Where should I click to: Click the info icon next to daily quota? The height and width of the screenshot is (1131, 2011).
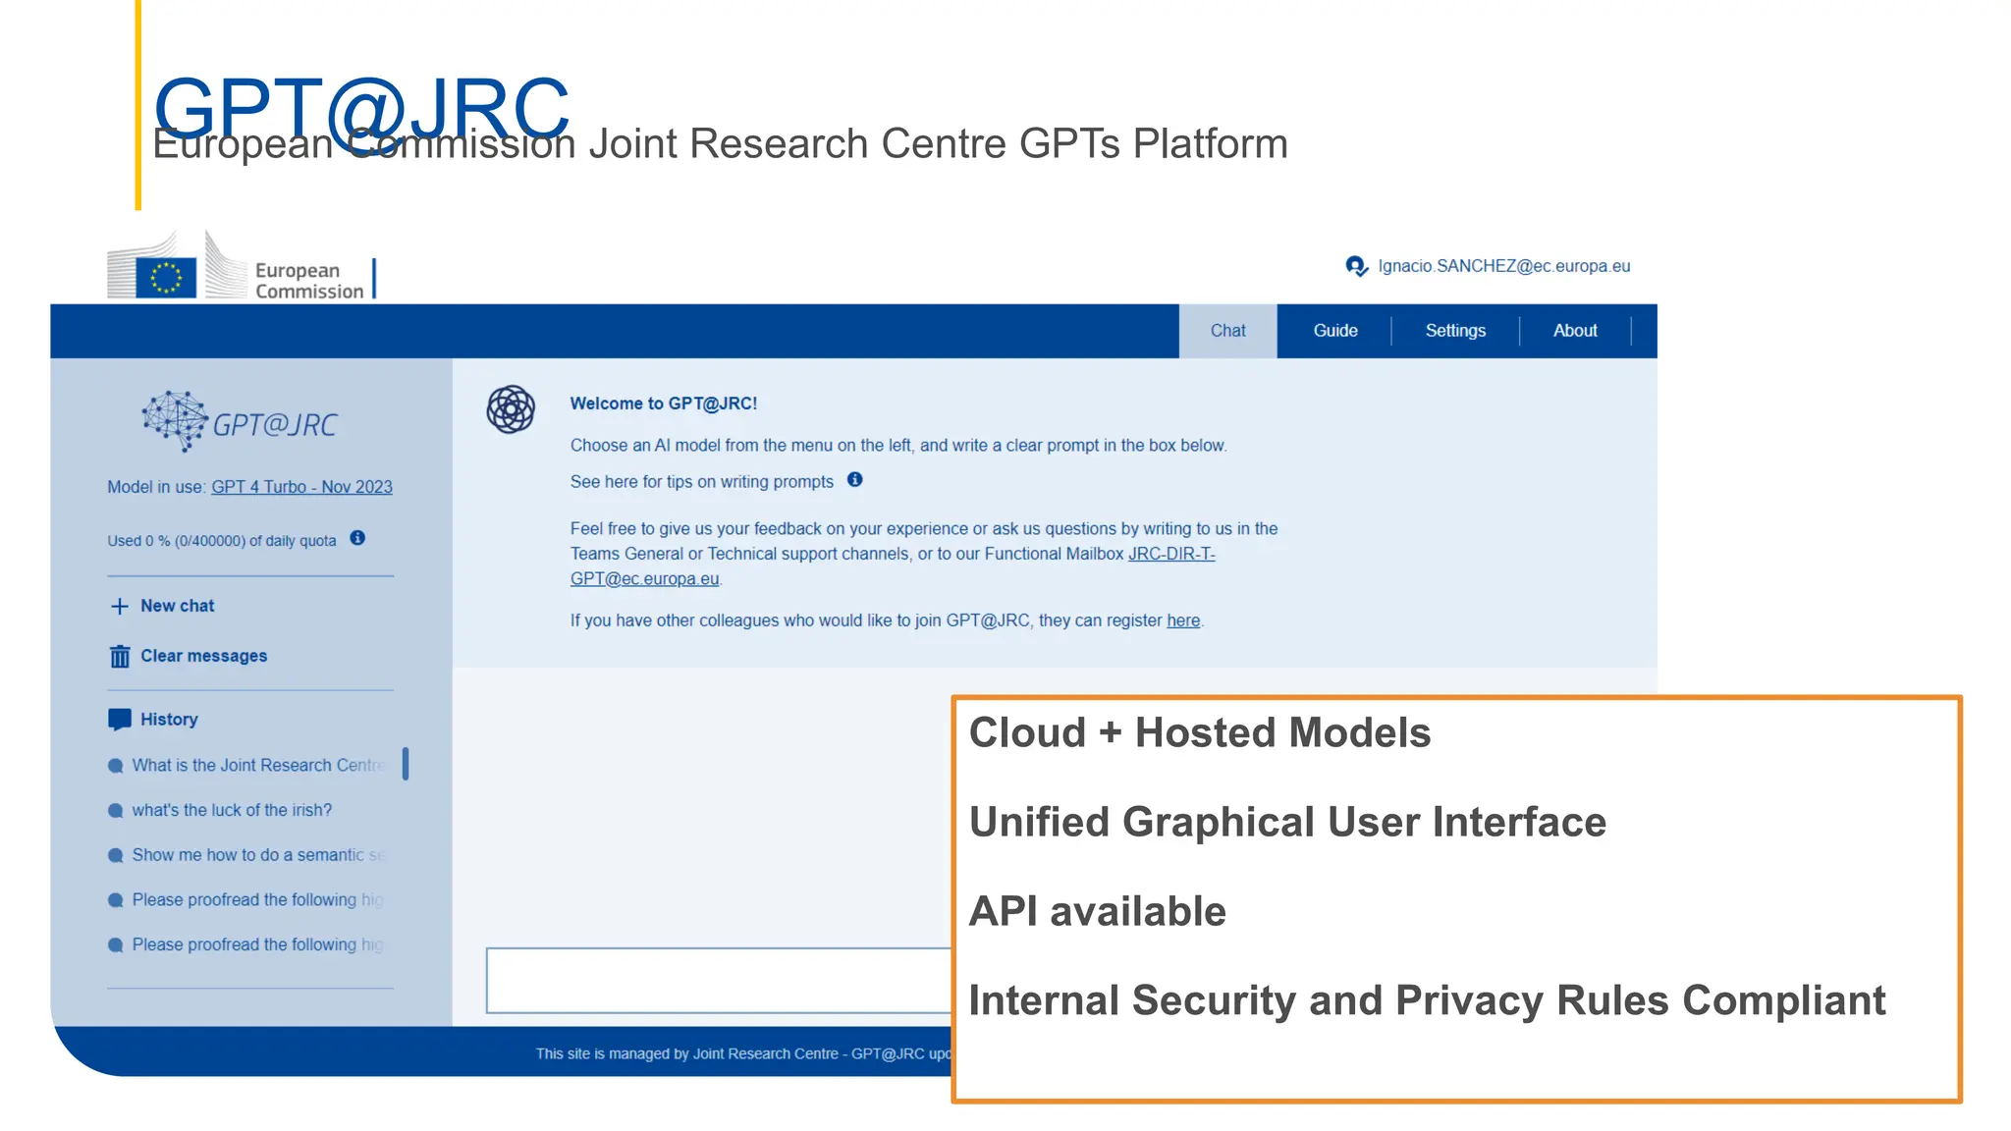tap(357, 538)
